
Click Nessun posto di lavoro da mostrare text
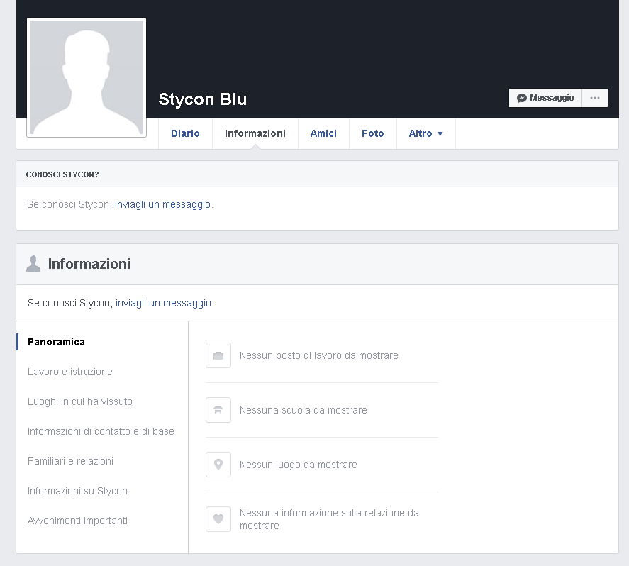319,355
